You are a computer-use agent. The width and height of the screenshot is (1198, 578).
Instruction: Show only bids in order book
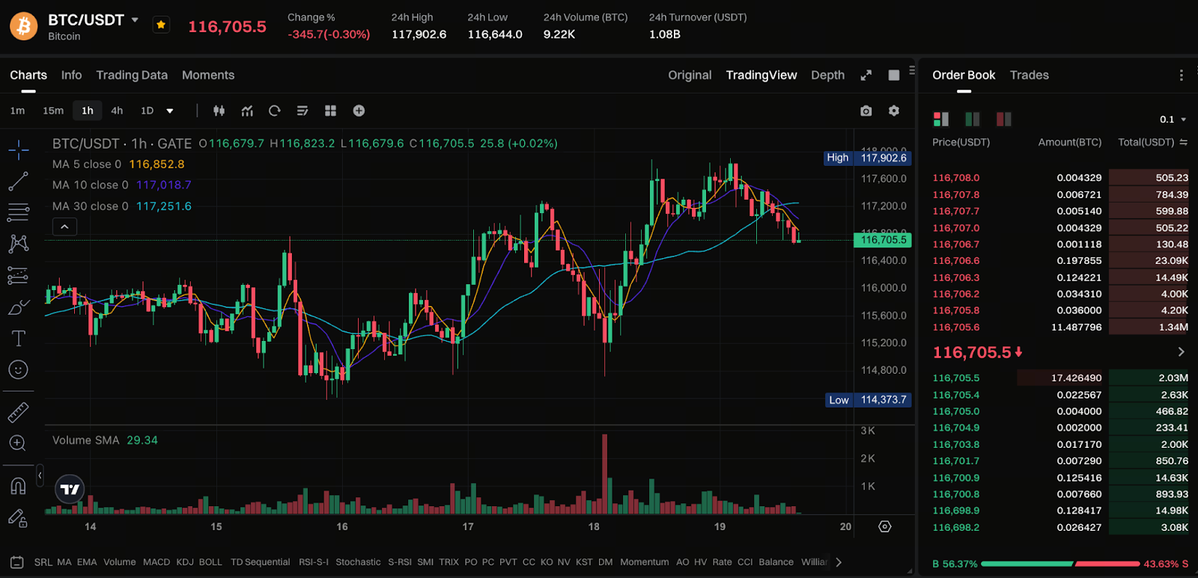pos(973,119)
